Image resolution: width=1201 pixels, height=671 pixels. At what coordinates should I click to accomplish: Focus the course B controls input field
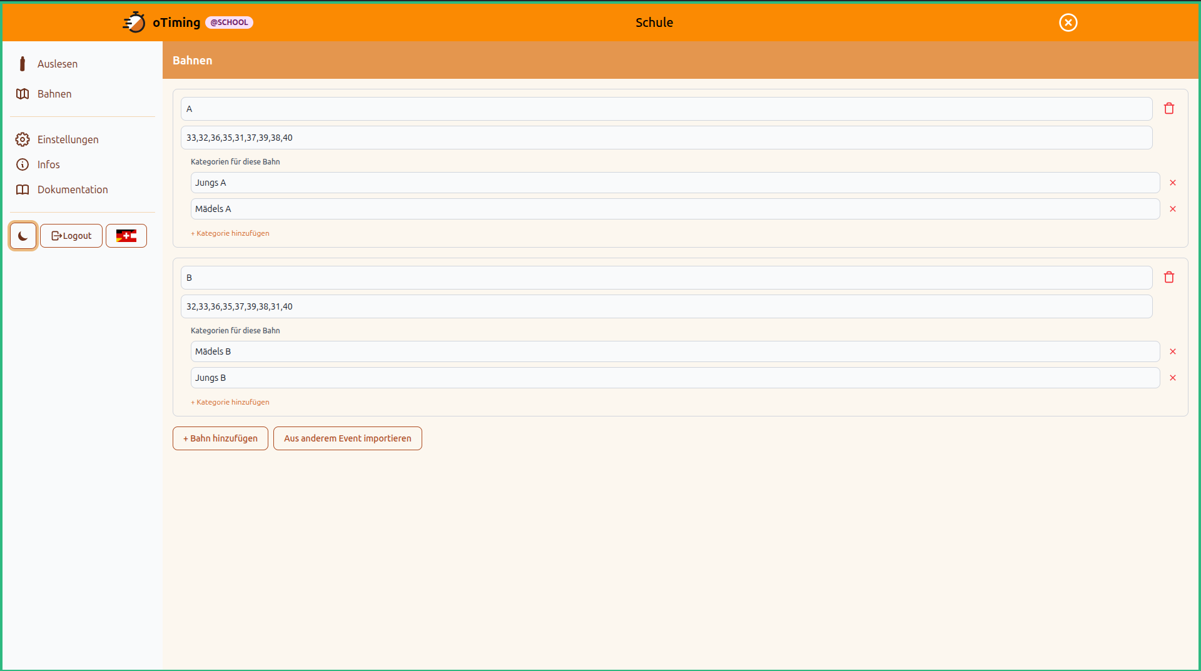(666, 306)
